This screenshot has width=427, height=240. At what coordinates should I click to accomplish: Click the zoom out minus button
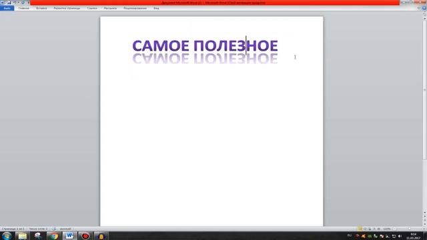click(394, 229)
